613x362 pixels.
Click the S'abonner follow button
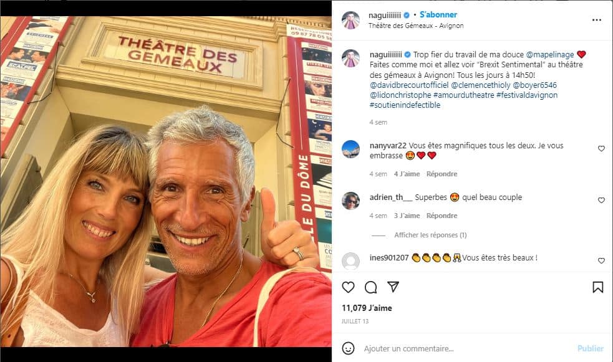tap(438, 15)
